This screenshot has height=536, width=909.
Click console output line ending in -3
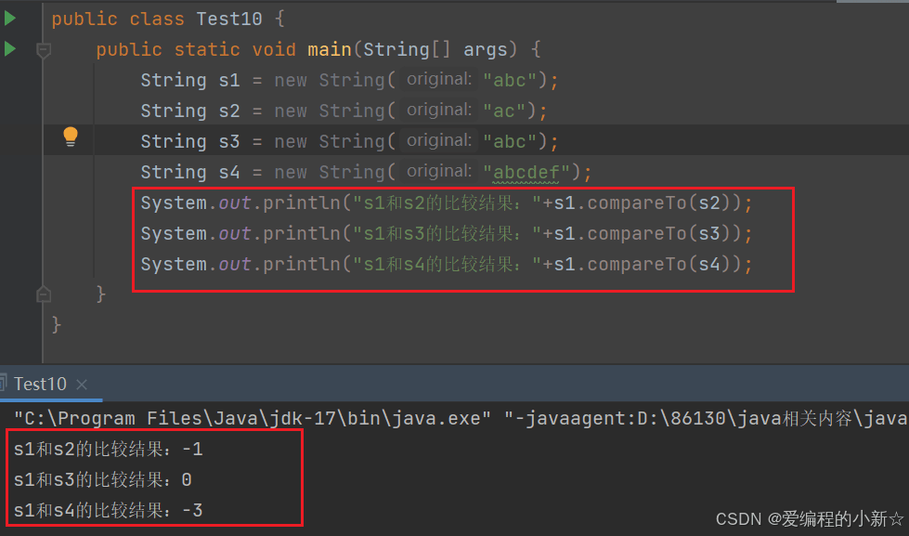pos(109,511)
